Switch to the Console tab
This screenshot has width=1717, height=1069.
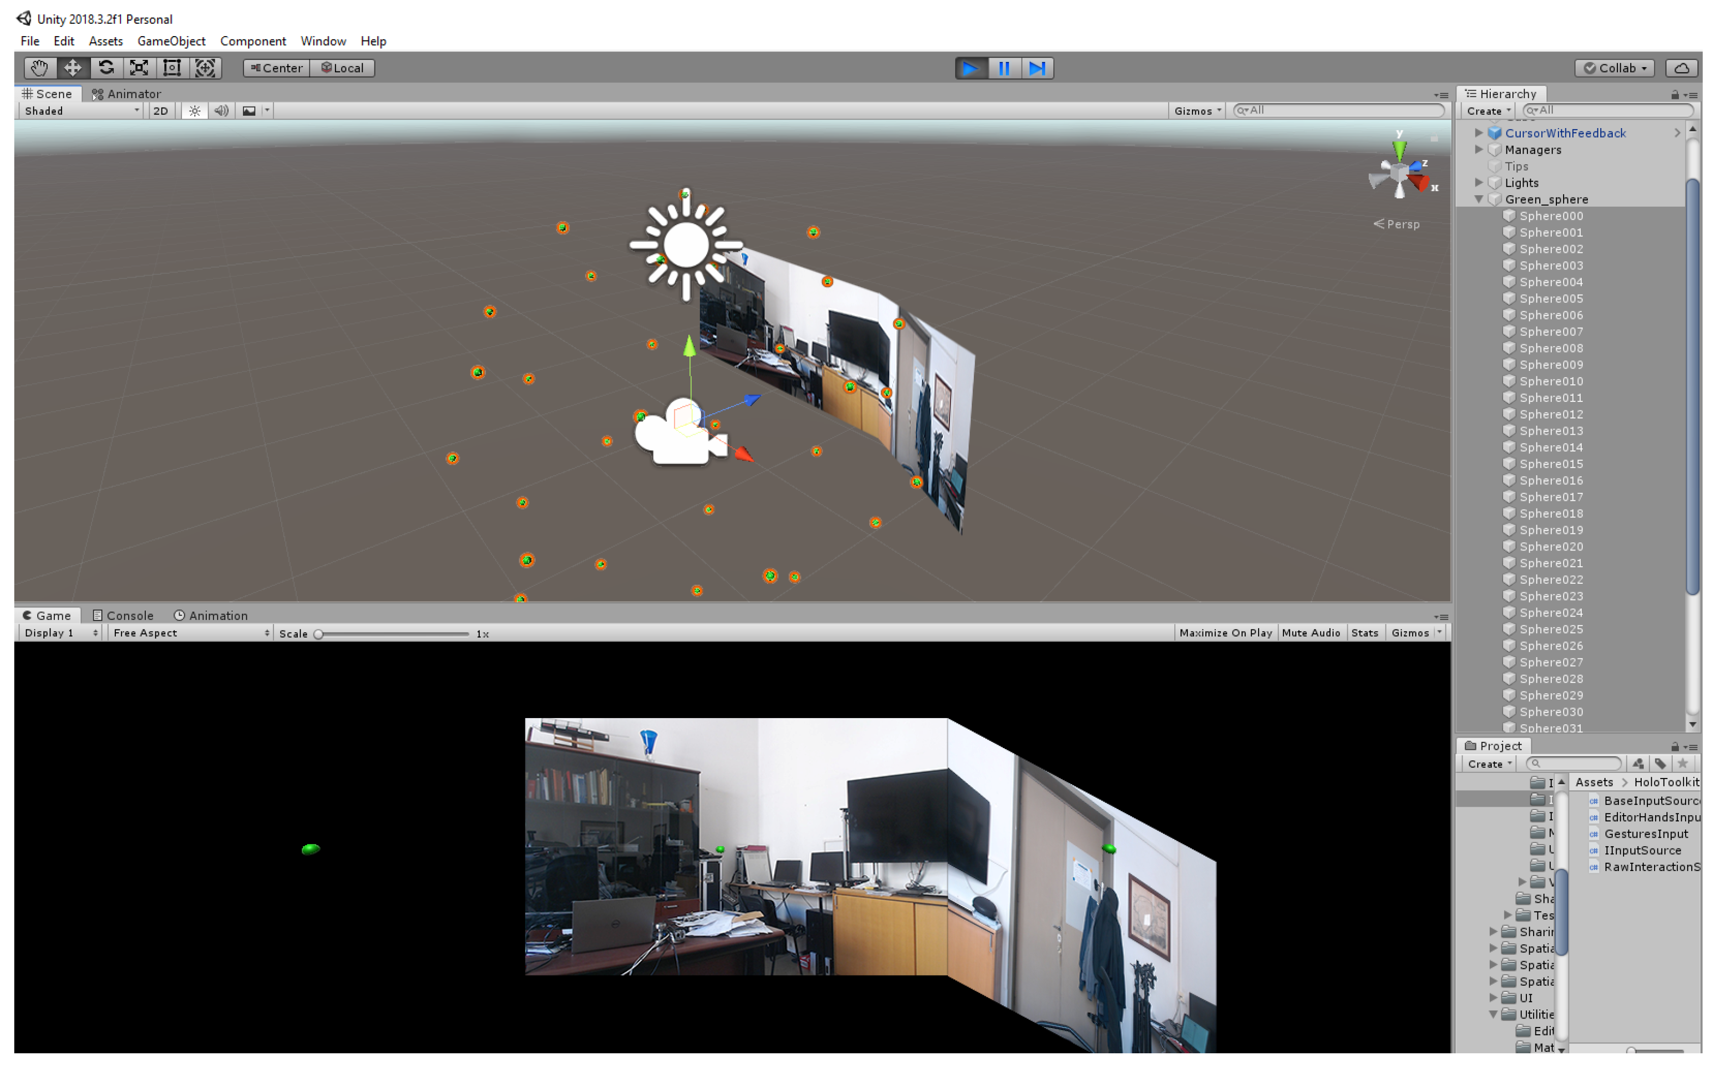[123, 616]
